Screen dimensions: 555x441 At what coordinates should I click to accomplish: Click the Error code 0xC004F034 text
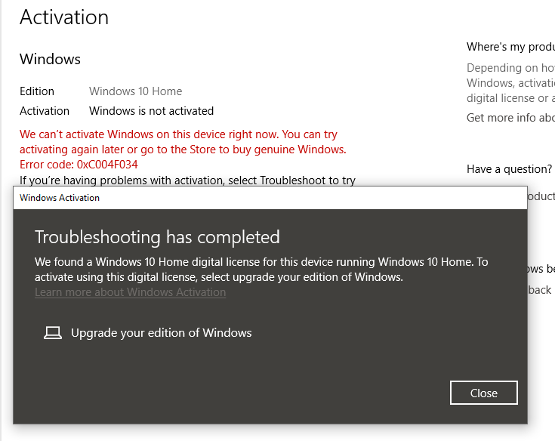coord(79,165)
